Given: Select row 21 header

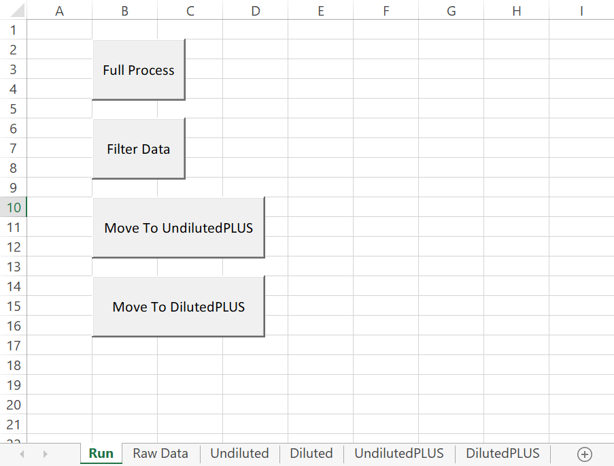Looking at the screenshot, I should click(14, 424).
